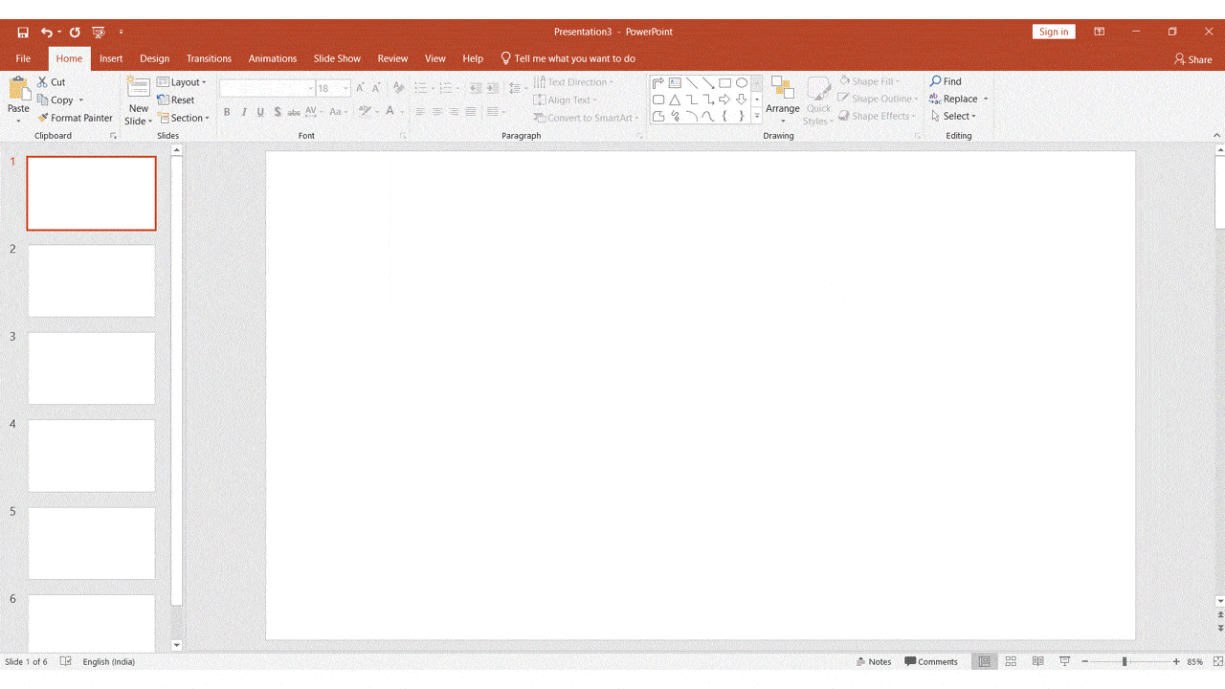Cut the selection with scissors icon
The height and width of the screenshot is (689, 1225).
point(42,82)
